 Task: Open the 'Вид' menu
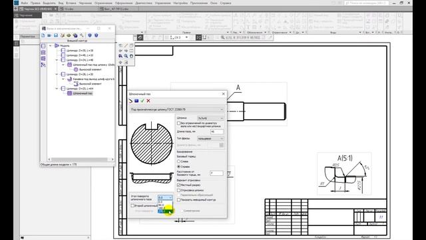[x=61, y=3]
